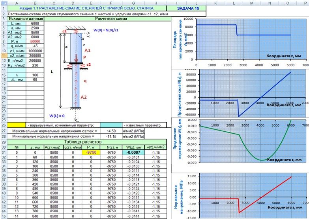
Task: Select column header M
Action: click(x=251, y=2)
